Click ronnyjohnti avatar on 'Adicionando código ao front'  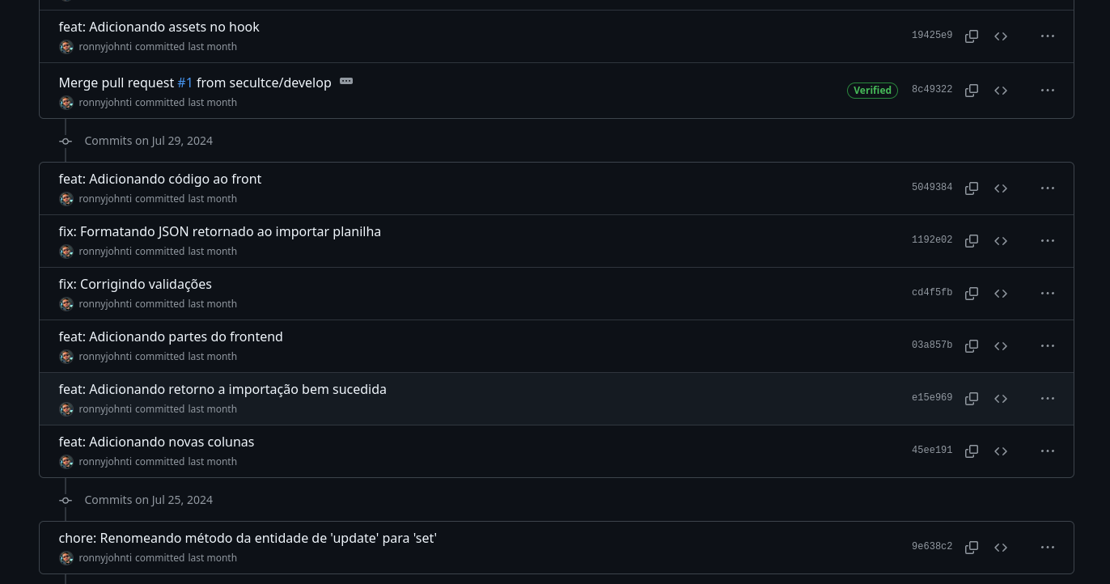(x=66, y=199)
